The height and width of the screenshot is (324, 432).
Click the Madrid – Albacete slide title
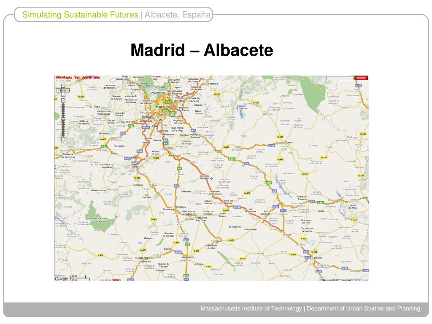click(202, 50)
